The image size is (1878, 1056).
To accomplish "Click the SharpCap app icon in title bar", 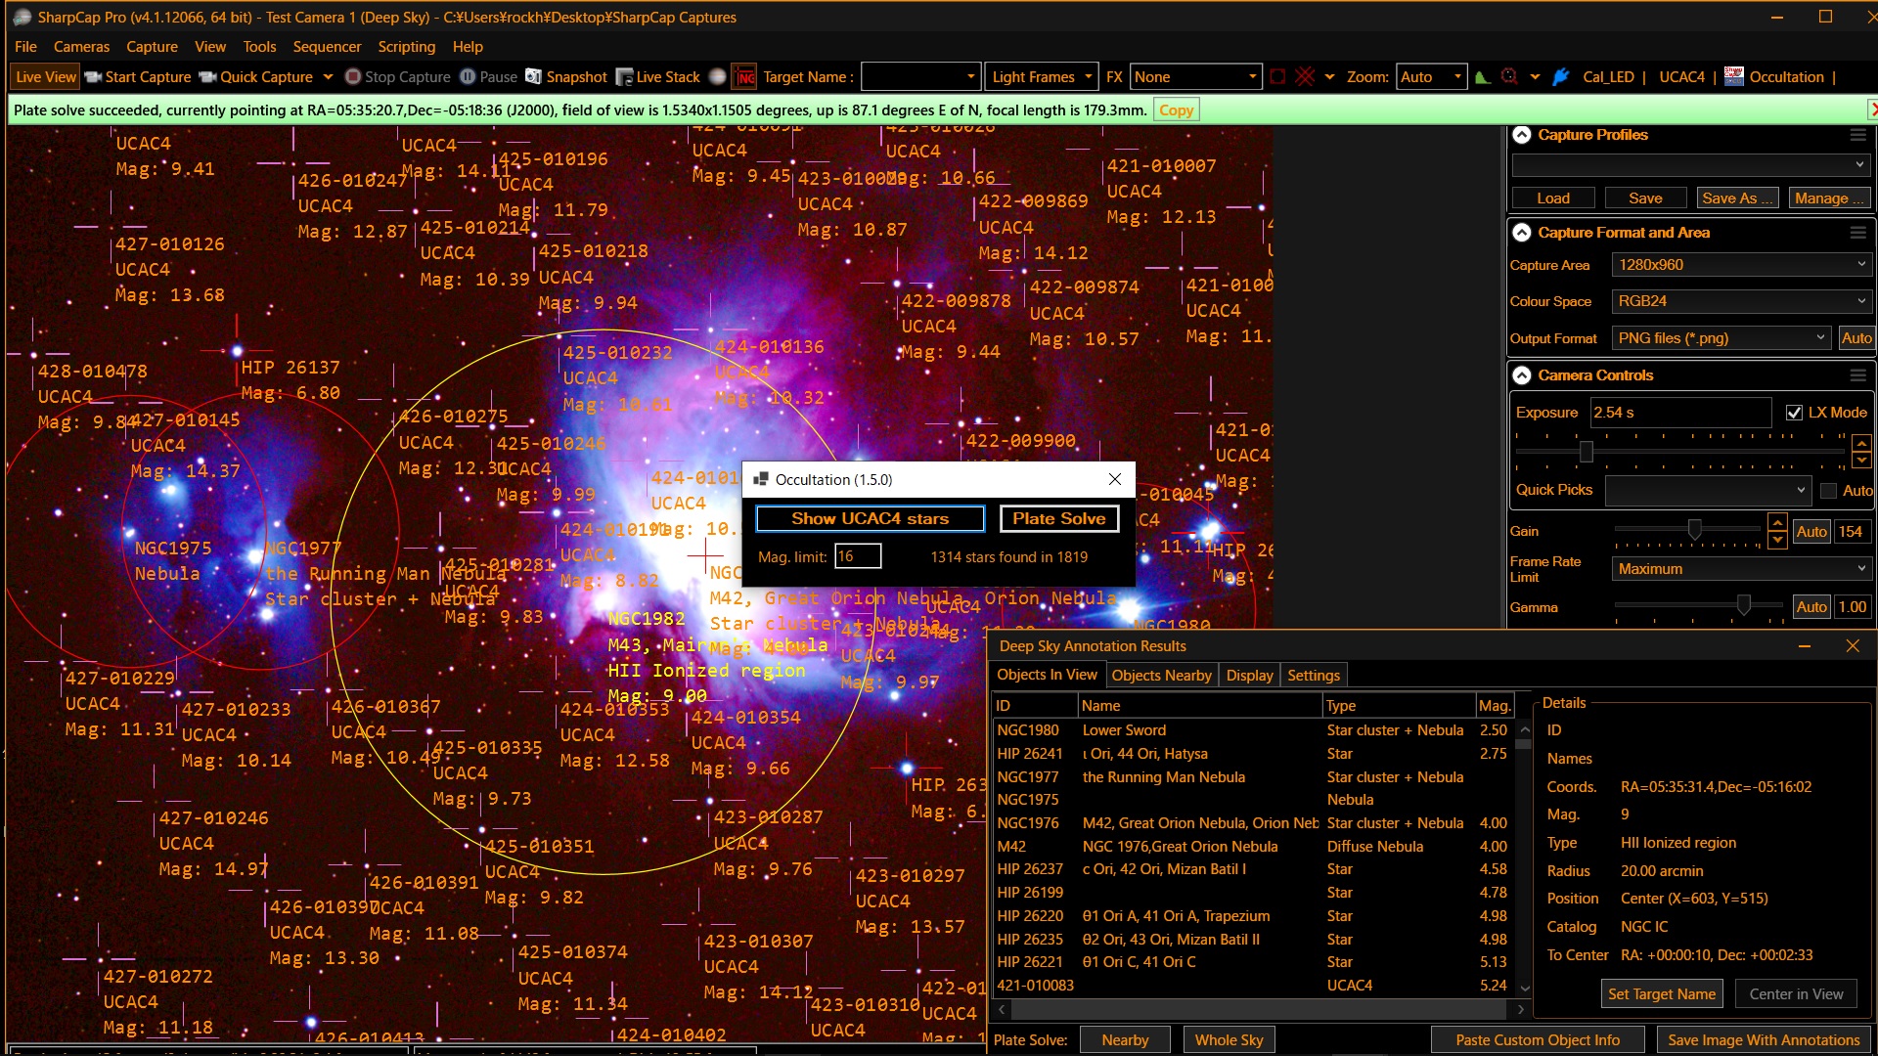I will (22, 17).
